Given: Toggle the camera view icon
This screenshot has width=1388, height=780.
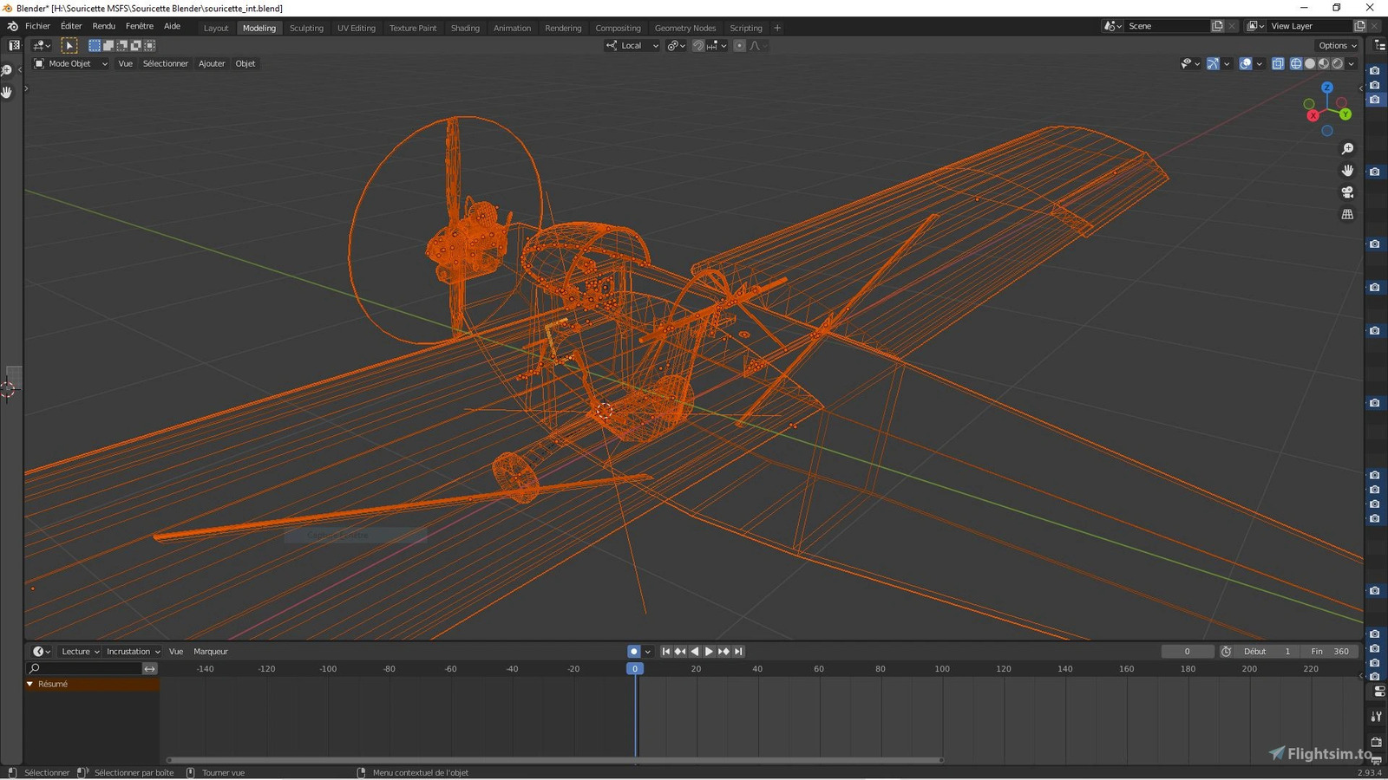Looking at the screenshot, I should [1347, 192].
